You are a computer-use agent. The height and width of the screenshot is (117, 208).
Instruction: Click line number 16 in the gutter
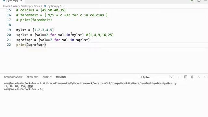pos(9,15)
